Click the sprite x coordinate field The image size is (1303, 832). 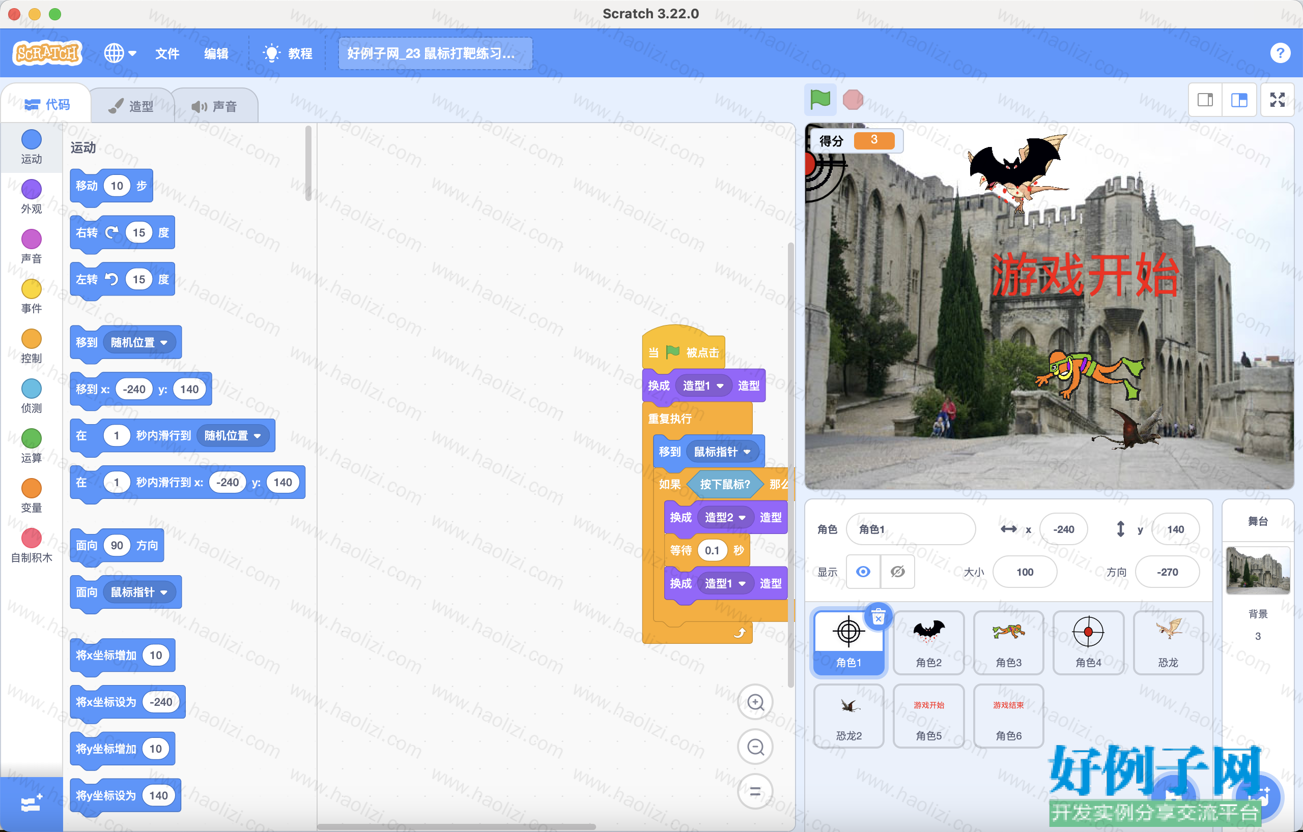[x=1063, y=529]
